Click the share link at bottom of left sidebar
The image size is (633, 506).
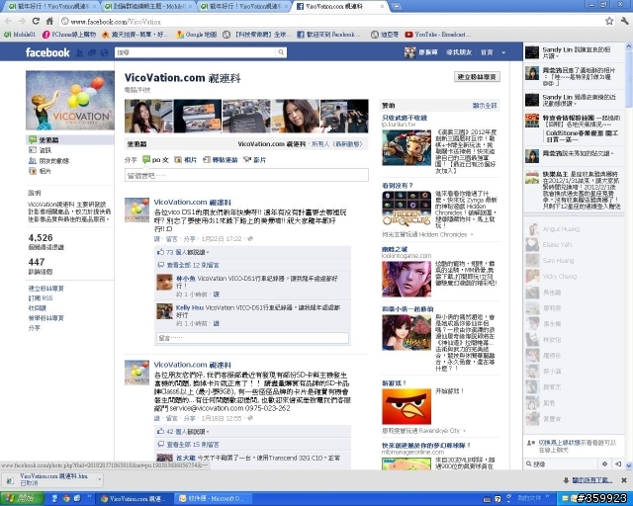[35, 328]
